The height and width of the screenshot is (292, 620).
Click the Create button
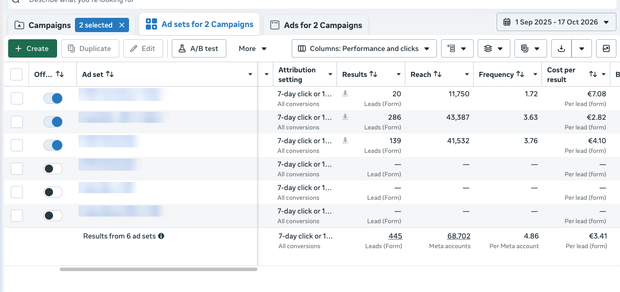(33, 48)
